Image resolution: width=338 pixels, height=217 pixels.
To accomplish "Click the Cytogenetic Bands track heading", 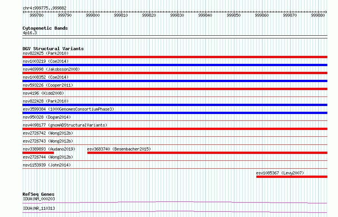I will pos(45,28).
